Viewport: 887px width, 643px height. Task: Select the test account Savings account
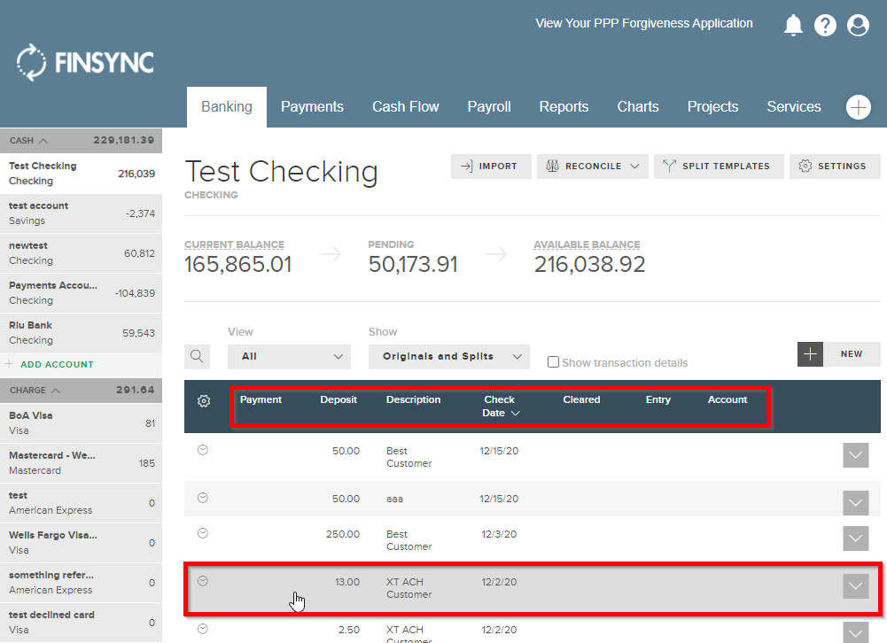tap(81, 213)
